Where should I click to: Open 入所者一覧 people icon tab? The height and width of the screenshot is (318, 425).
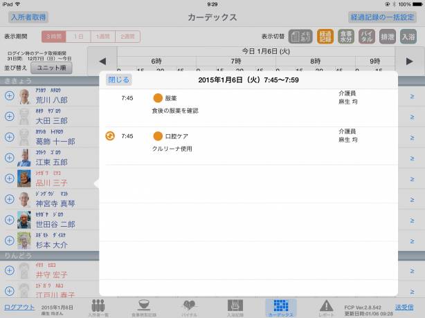[98, 308]
